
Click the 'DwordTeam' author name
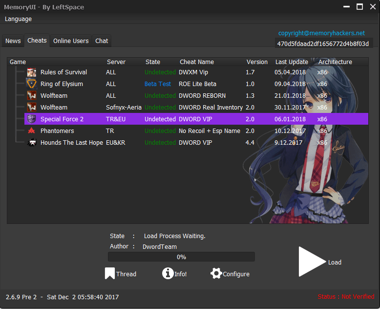point(159,247)
